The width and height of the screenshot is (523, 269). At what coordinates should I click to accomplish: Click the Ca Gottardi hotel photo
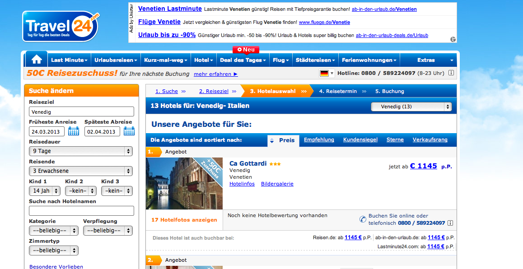click(184, 183)
